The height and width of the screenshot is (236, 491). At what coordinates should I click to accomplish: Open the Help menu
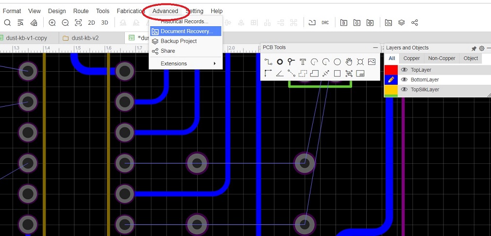pos(217,11)
